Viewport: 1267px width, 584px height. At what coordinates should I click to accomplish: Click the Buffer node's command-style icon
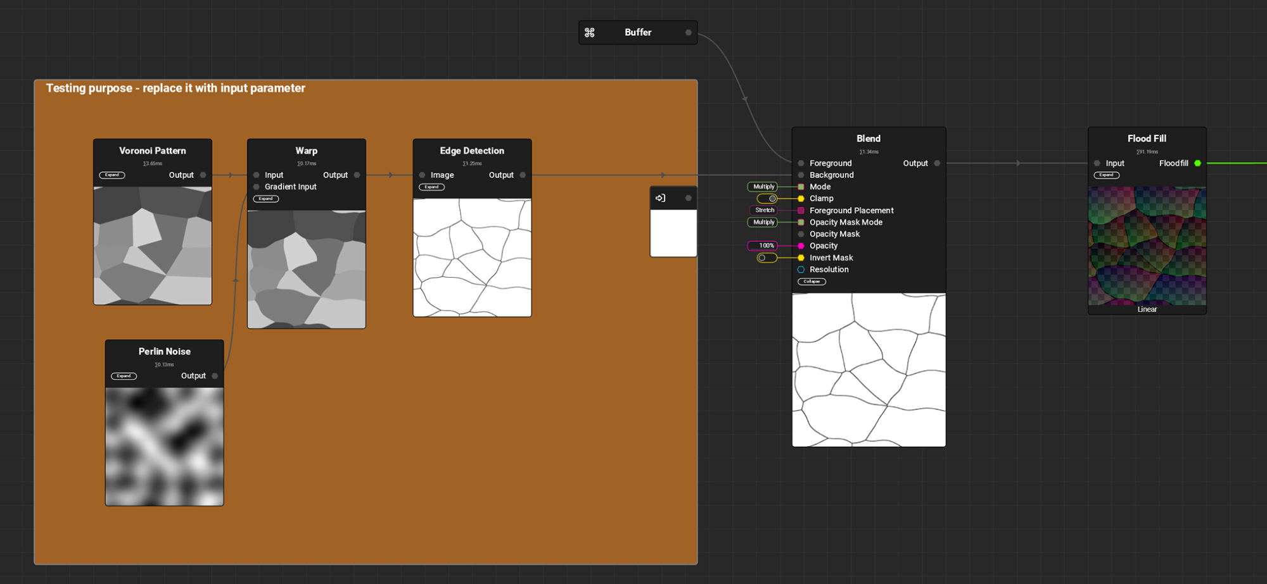point(590,32)
